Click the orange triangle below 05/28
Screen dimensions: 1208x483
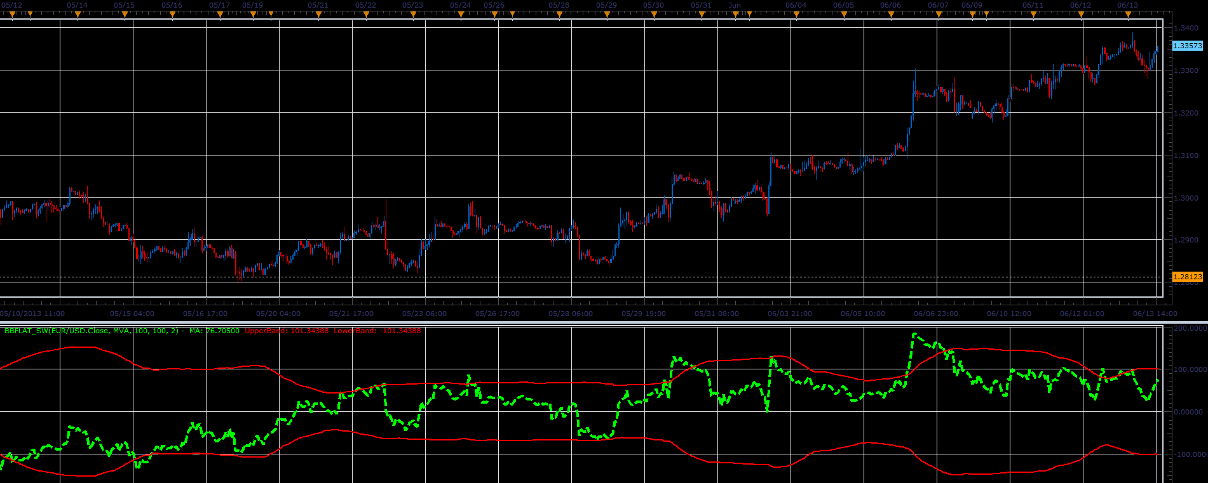[559, 14]
